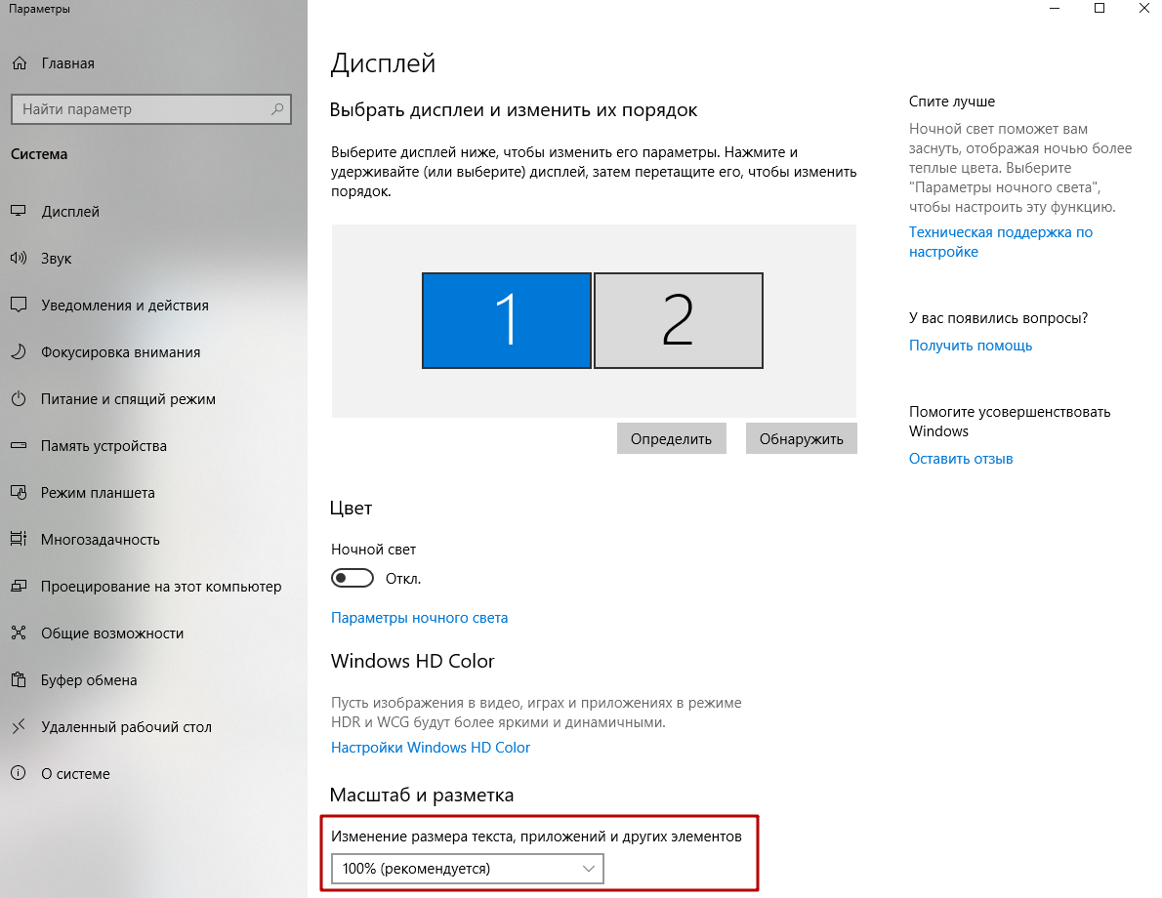
Task: Toggle the Ночной свет switch
Action: [x=353, y=579]
